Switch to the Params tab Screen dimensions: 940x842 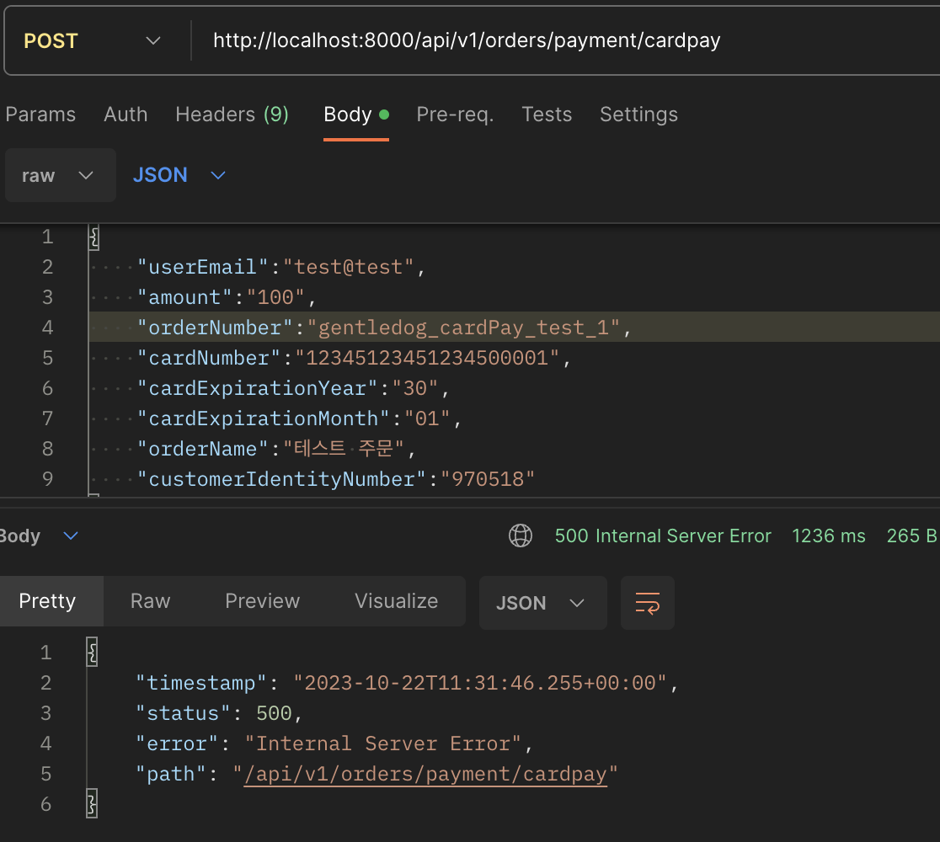(40, 115)
